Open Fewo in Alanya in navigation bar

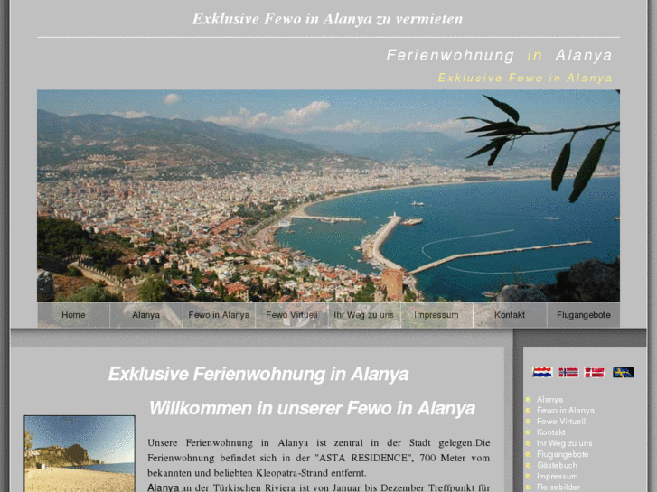[219, 315]
